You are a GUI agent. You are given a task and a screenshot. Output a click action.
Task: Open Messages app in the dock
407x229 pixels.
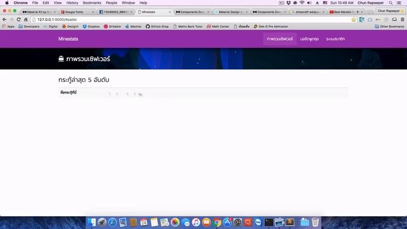click(x=186, y=222)
